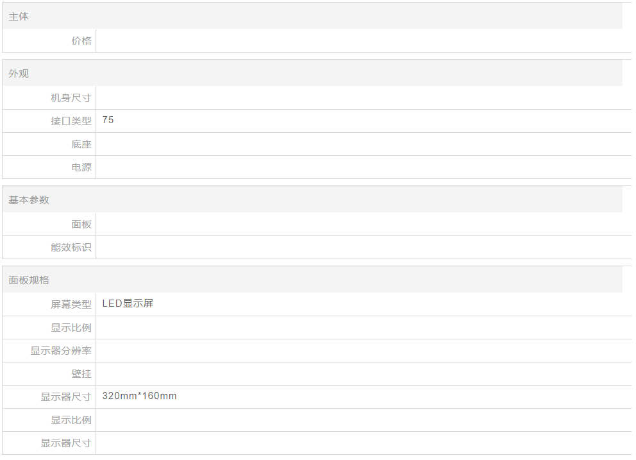Click the 主体 section header
The height and width of the screenshot is (460, 636).
19,17
